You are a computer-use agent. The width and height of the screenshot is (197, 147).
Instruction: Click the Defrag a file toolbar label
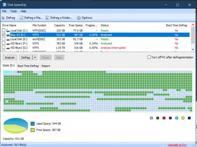[x=33, y=18]
